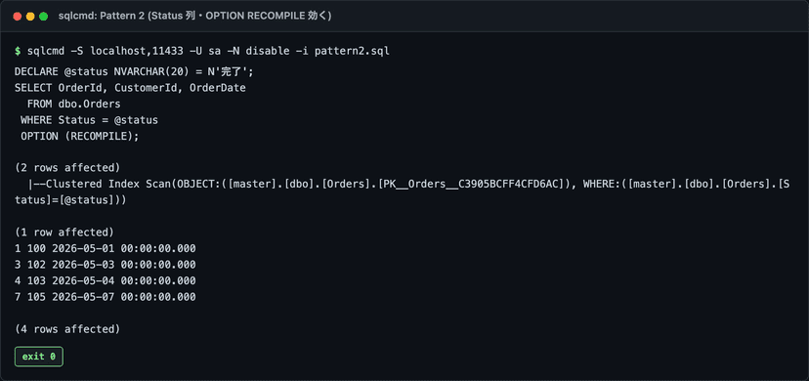The width and height of the screenshot is (809, 381).
Task: Click the result row dated 2026-05-07
Action: (x=106, y=297)
